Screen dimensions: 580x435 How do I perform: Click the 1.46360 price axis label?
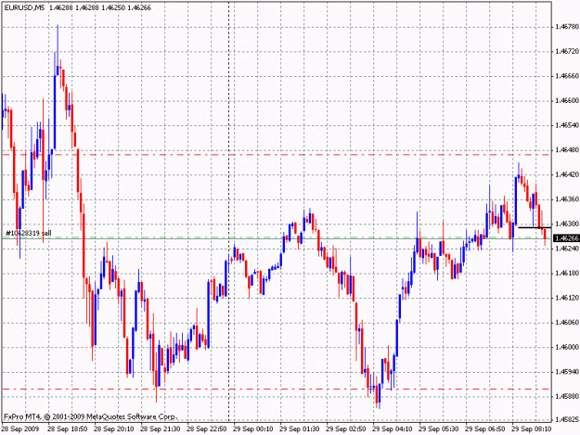coord(567,199)
